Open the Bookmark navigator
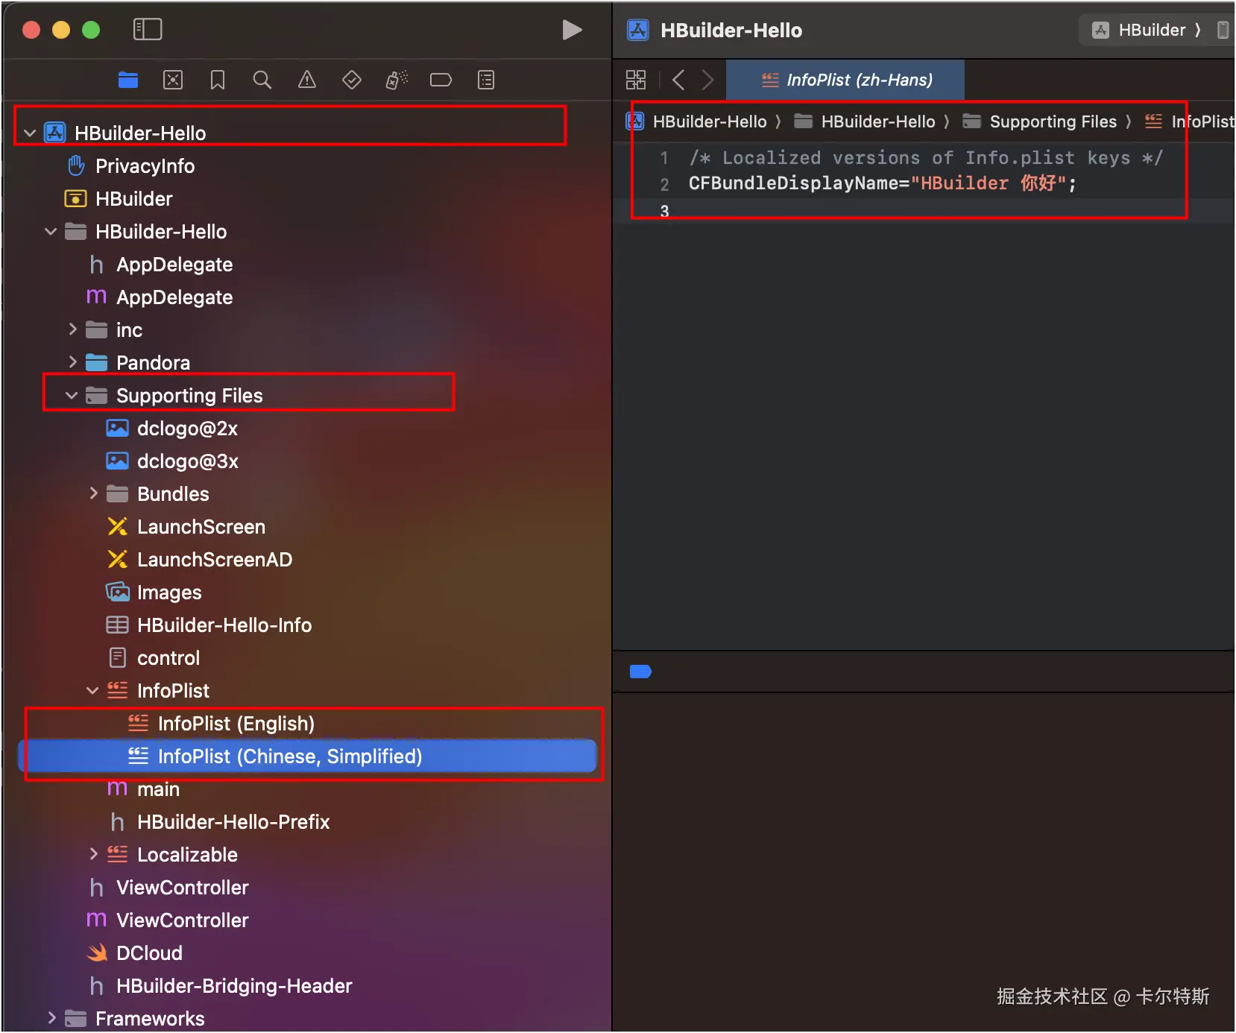This screenshot has height=1033, width=1236. point(218,80)
